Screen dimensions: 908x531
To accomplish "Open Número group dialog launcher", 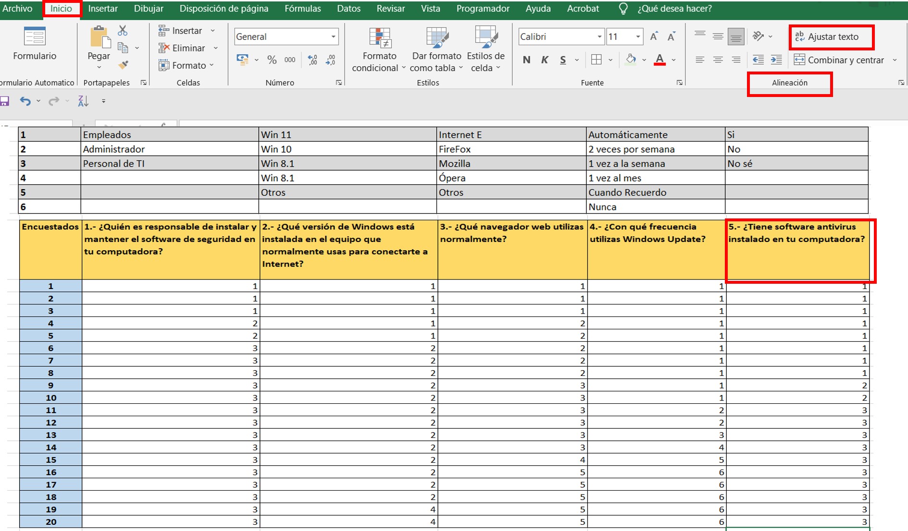I will (339, 83).
